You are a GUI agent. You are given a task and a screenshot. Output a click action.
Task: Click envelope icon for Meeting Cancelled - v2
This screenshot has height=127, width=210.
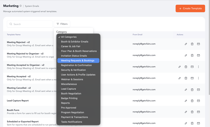click(x=198, y=90)
